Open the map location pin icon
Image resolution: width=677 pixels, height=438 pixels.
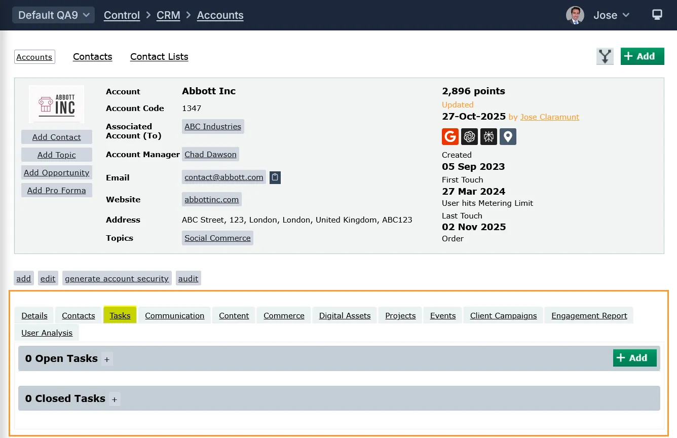point(508,137)
